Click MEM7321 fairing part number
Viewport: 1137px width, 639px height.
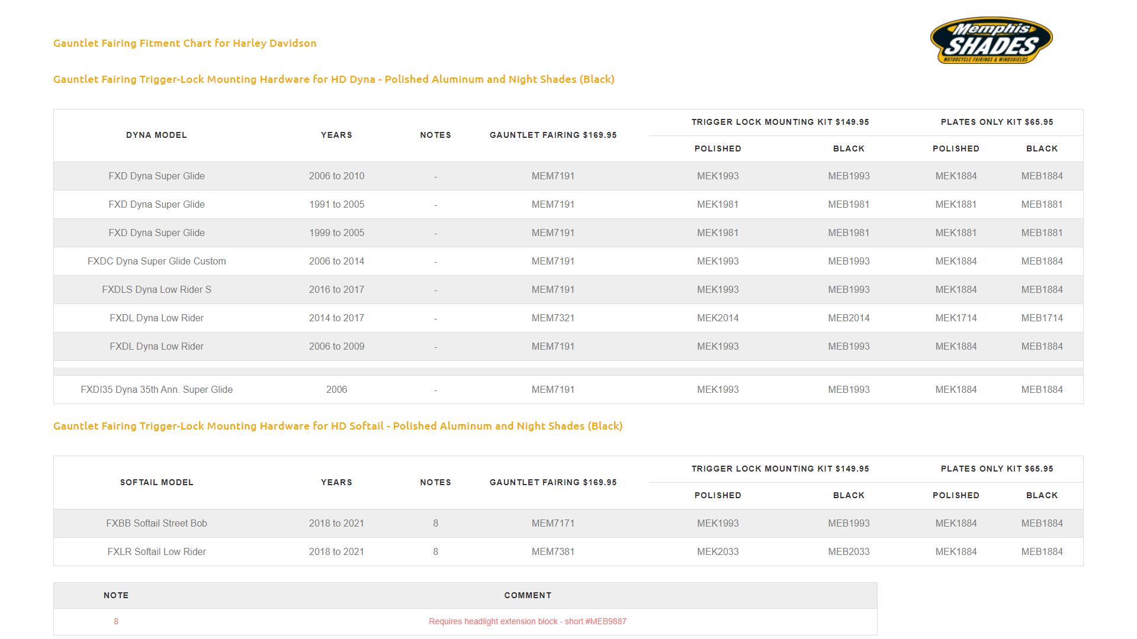553,318
